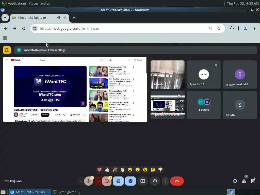Open the Places menu
The height and width of the screenshot is (195, 260).
[34, 4]
